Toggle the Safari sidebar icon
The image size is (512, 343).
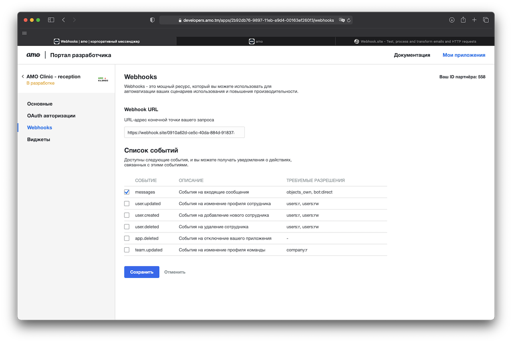point(51,20)
